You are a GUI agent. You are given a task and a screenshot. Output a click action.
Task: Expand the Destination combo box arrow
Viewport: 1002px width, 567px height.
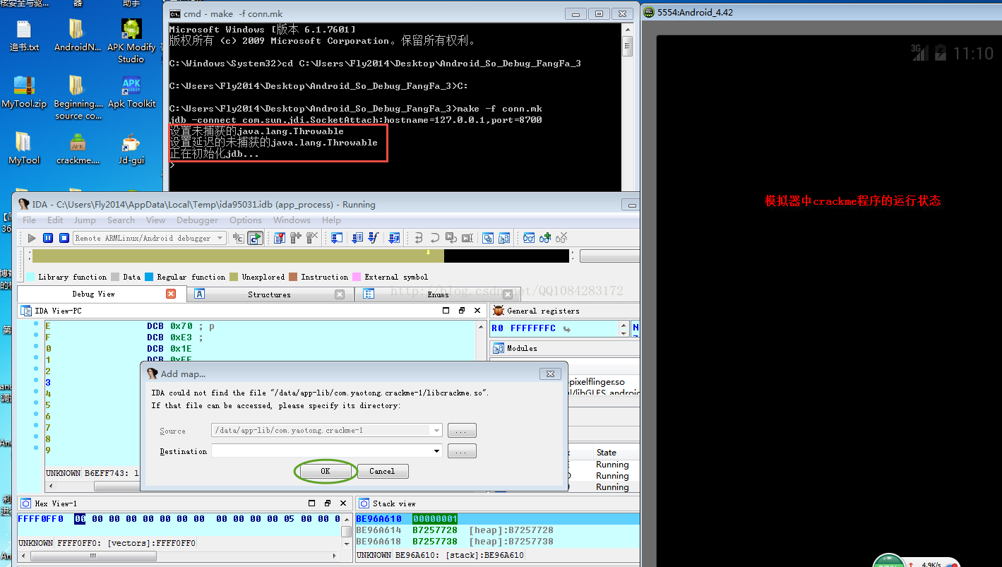point(436,451)
